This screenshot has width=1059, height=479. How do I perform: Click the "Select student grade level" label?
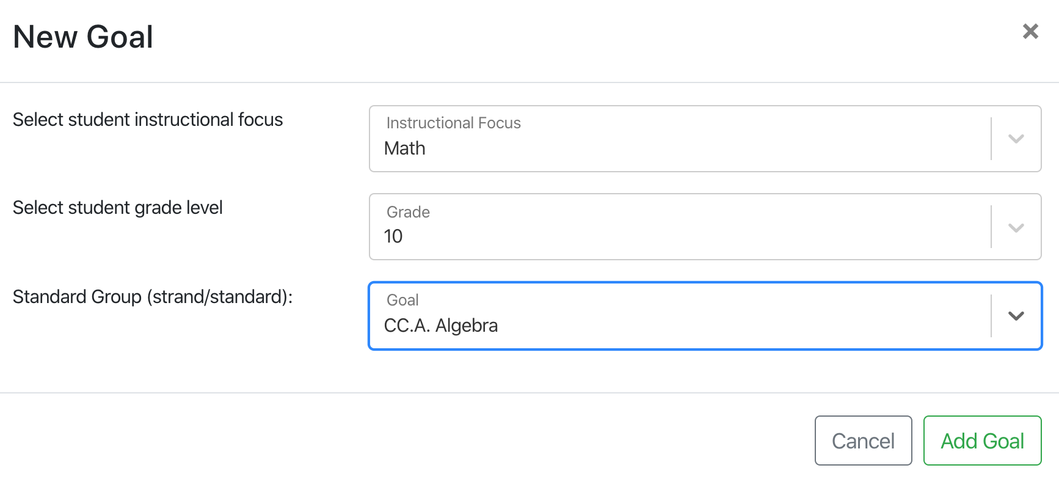pos(118,208)
